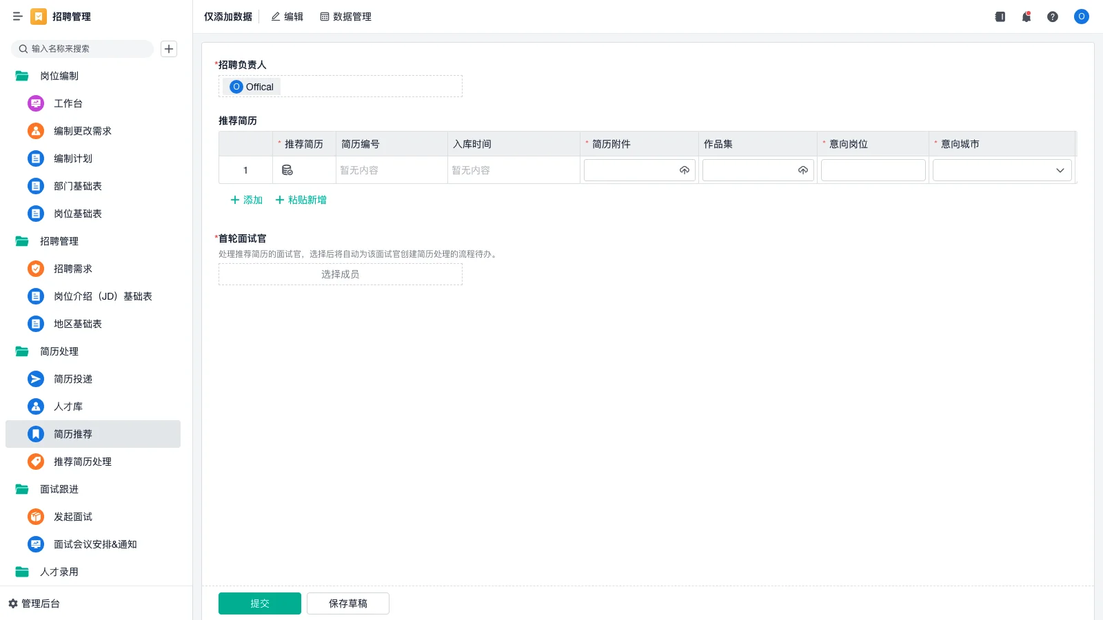Select the 编辑 menu item
This screenshot has height=620, width=1103.
click(287, 17)
